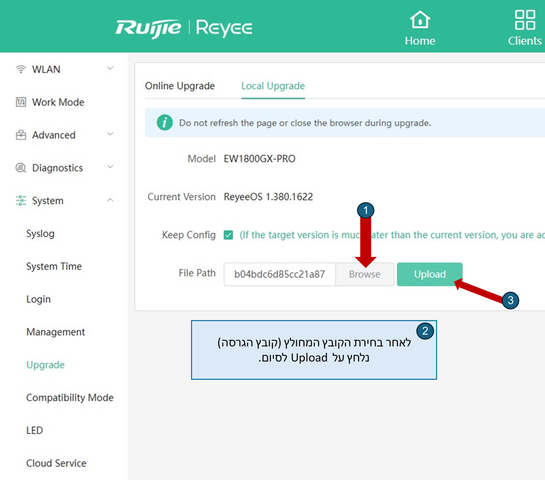This screenshot has width=545, height=480.
Task: Click the Work Mode sidebar icon
Action: (x=21, y=102)
